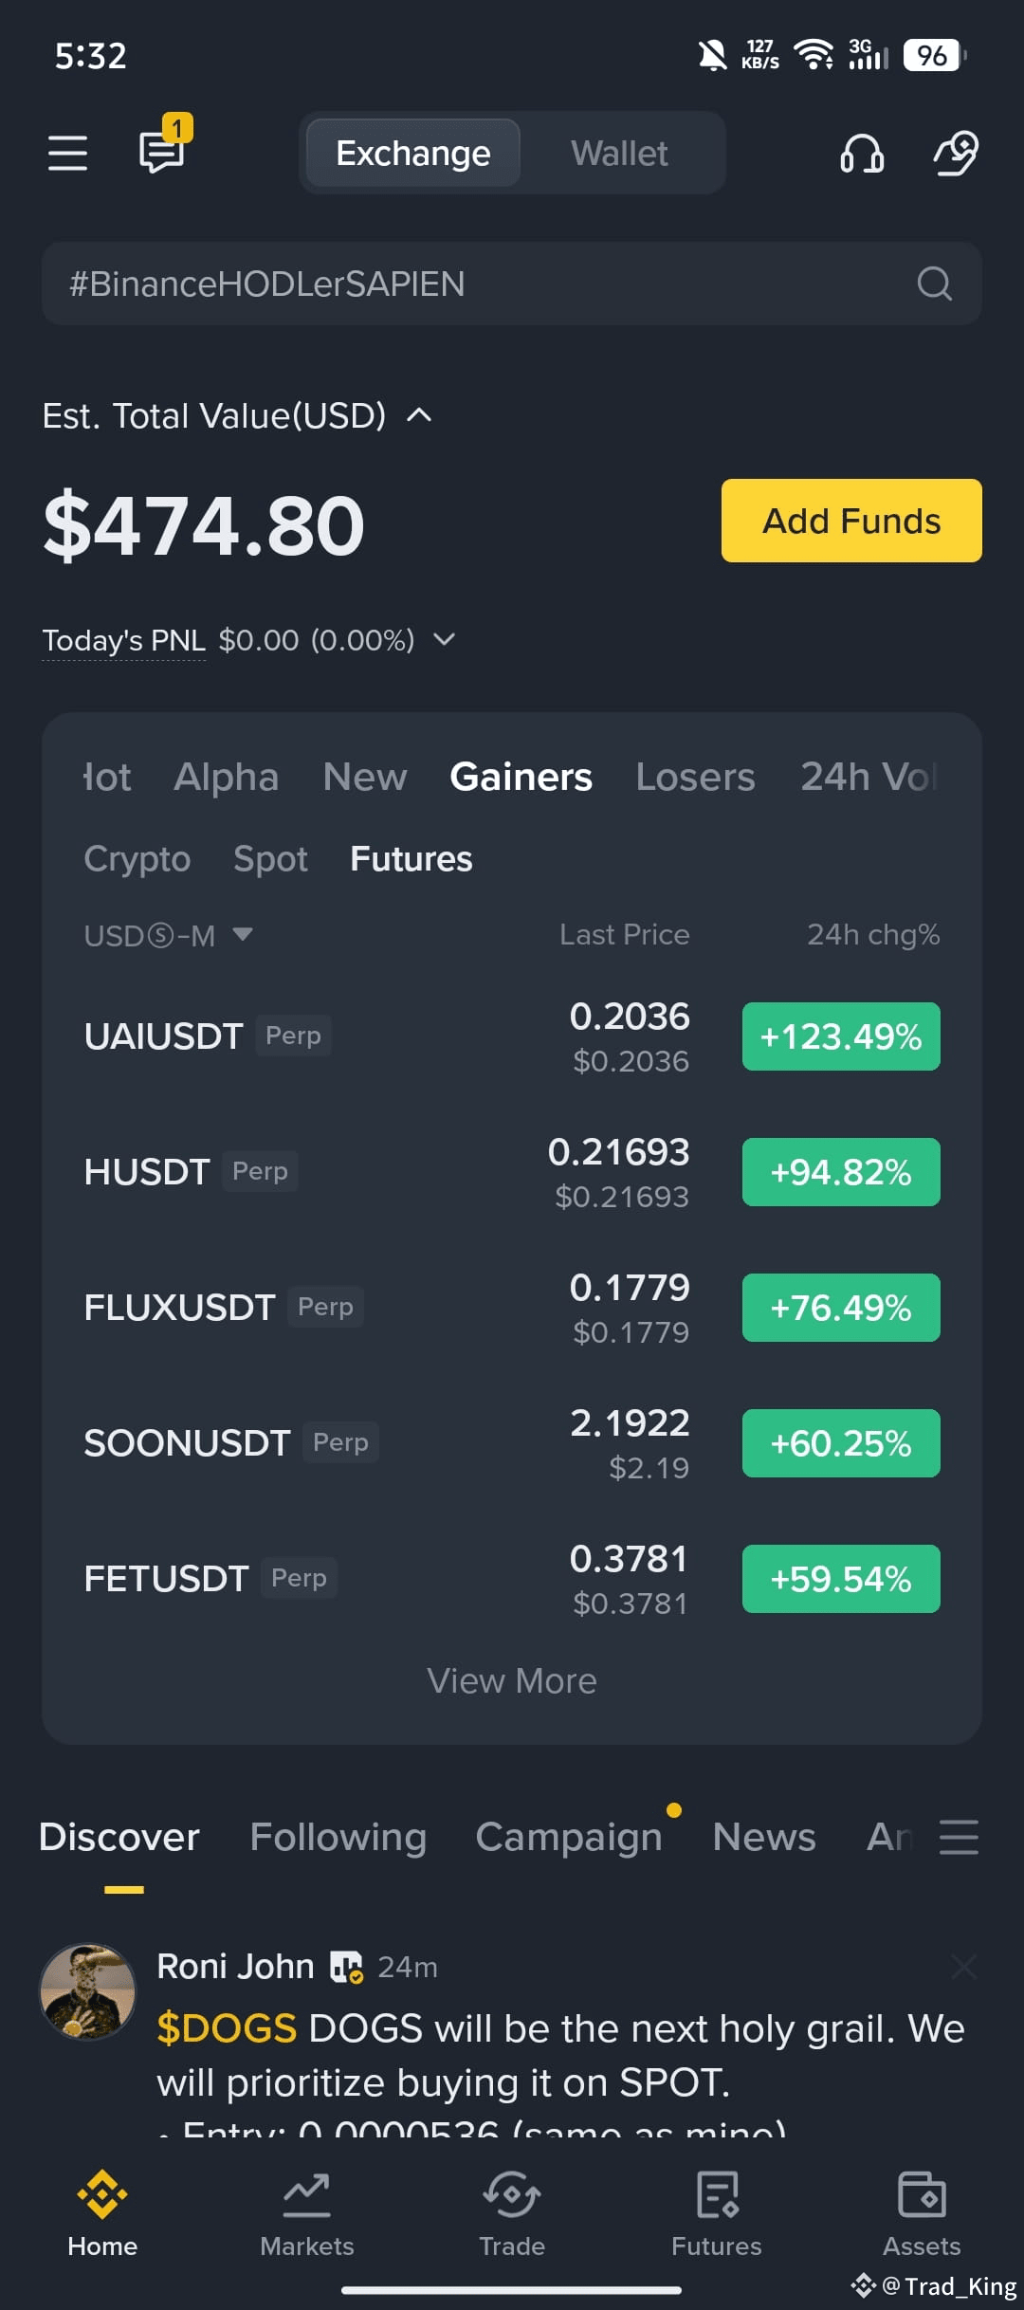Screen dimensions: 1024x2310
Task: Open the Futures icon in bottom navigation
Action: [717, 2194]
